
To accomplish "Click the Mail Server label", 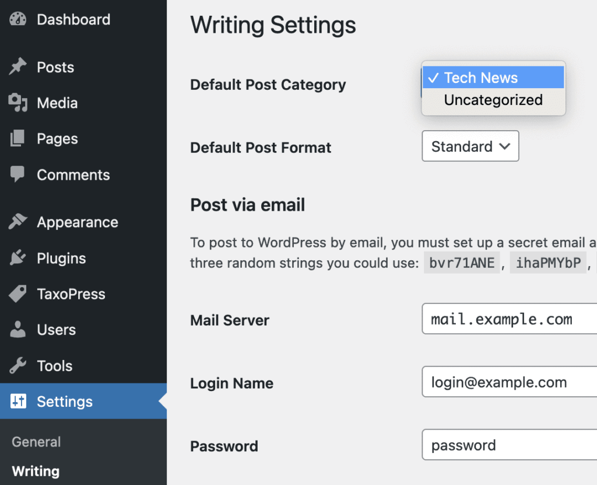I will (x=230, y=320).
